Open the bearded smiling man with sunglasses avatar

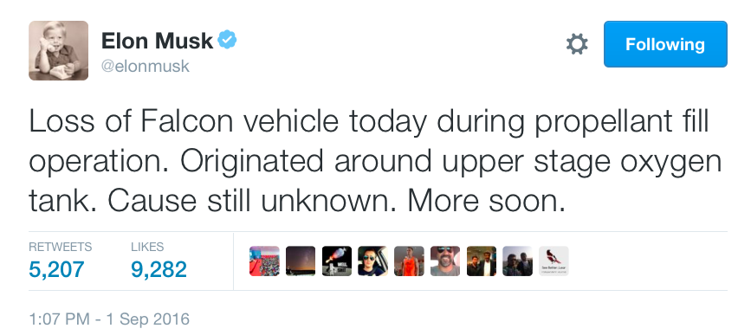(x=445, y=261)
